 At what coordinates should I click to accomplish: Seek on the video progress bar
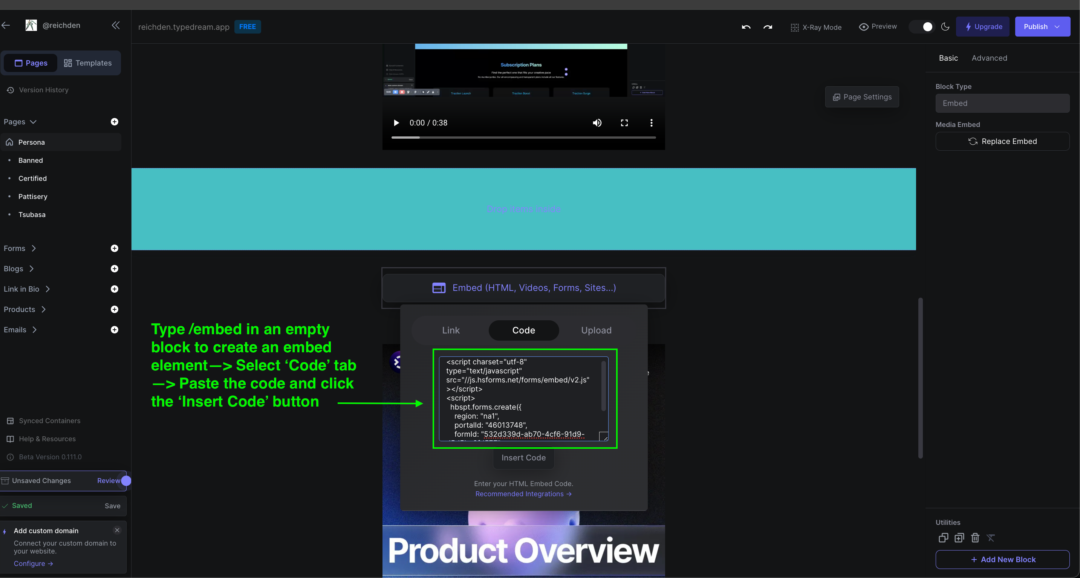pos(524,138)
